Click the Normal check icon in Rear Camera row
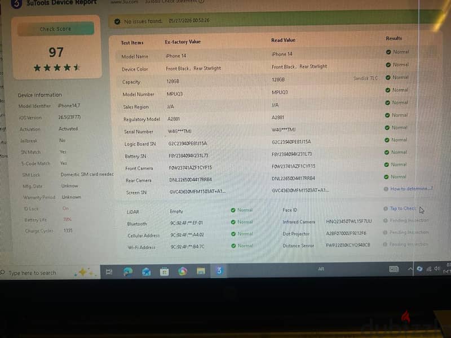 pyautogui.click(x=386, y=177)
